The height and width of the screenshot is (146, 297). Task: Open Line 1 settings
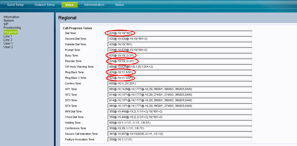[8, 36]
